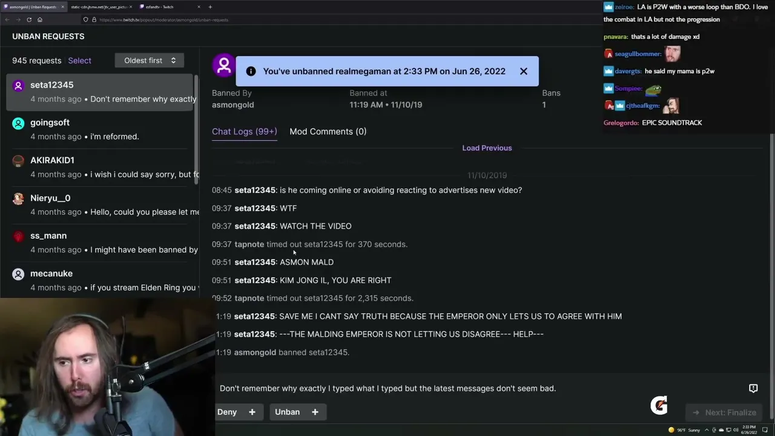Image resolution: width=775 pixels, height=436 pixels.
Task: Open a new browser tab with plus
Action: tap(210, 7)
